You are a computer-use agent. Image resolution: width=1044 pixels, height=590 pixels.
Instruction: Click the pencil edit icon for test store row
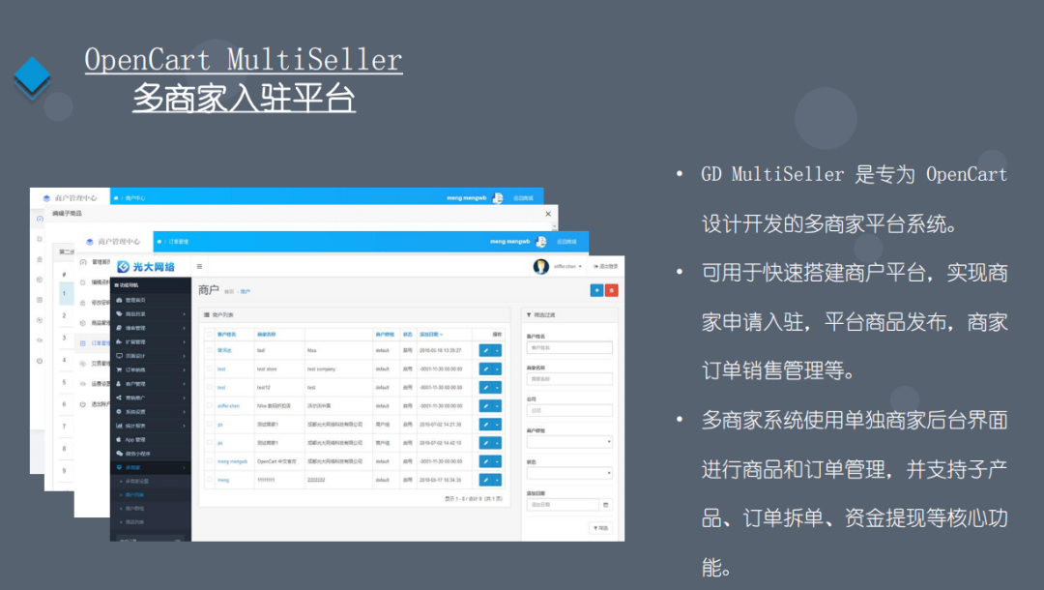(486, 369)
